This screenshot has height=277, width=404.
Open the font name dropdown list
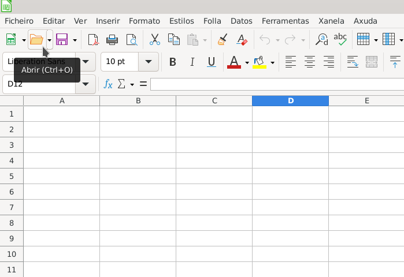coord(86,62)
